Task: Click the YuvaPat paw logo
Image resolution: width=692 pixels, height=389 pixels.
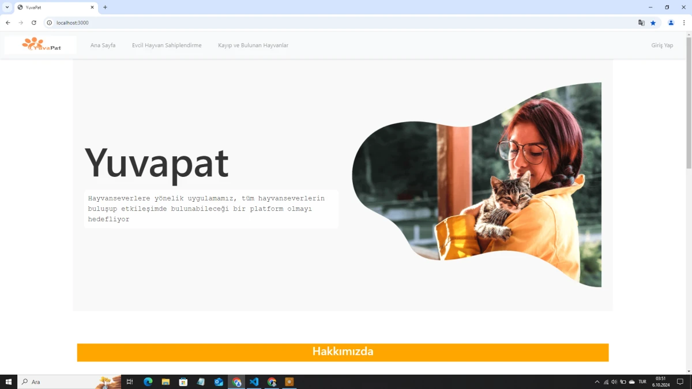Action: [35, 44]
